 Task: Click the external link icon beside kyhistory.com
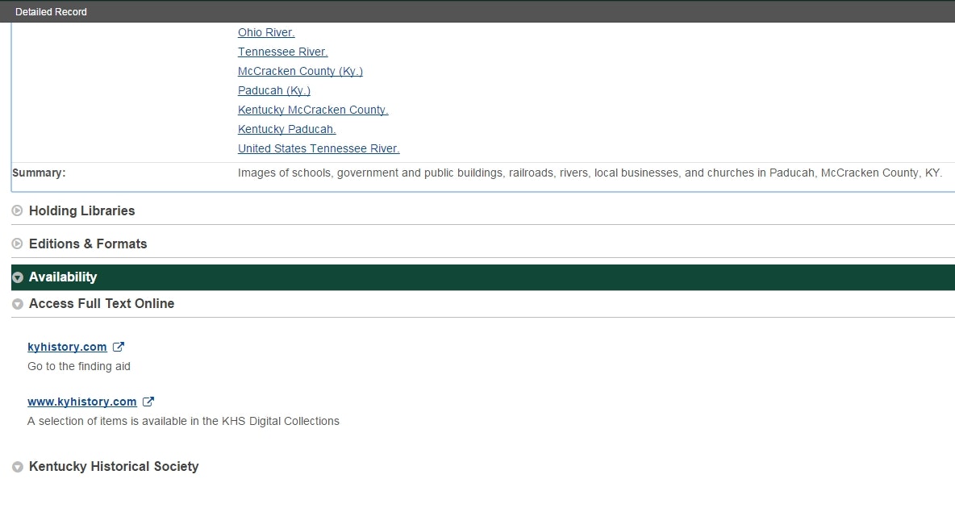[119, 347]
